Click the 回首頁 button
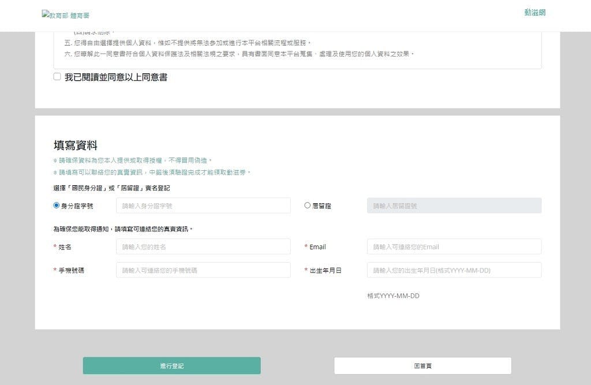The height and width of the screenshot is (385, 591). click(x=422, y=366)
